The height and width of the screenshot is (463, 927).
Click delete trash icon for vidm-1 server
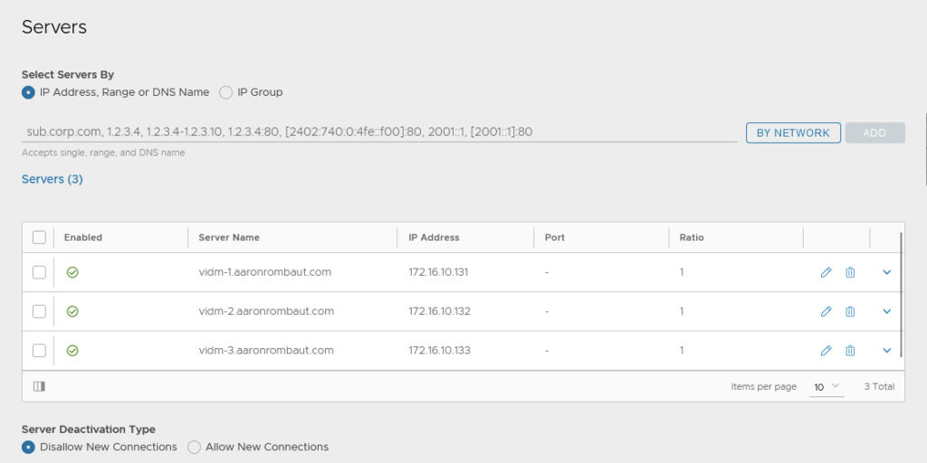tap(850, 272)
